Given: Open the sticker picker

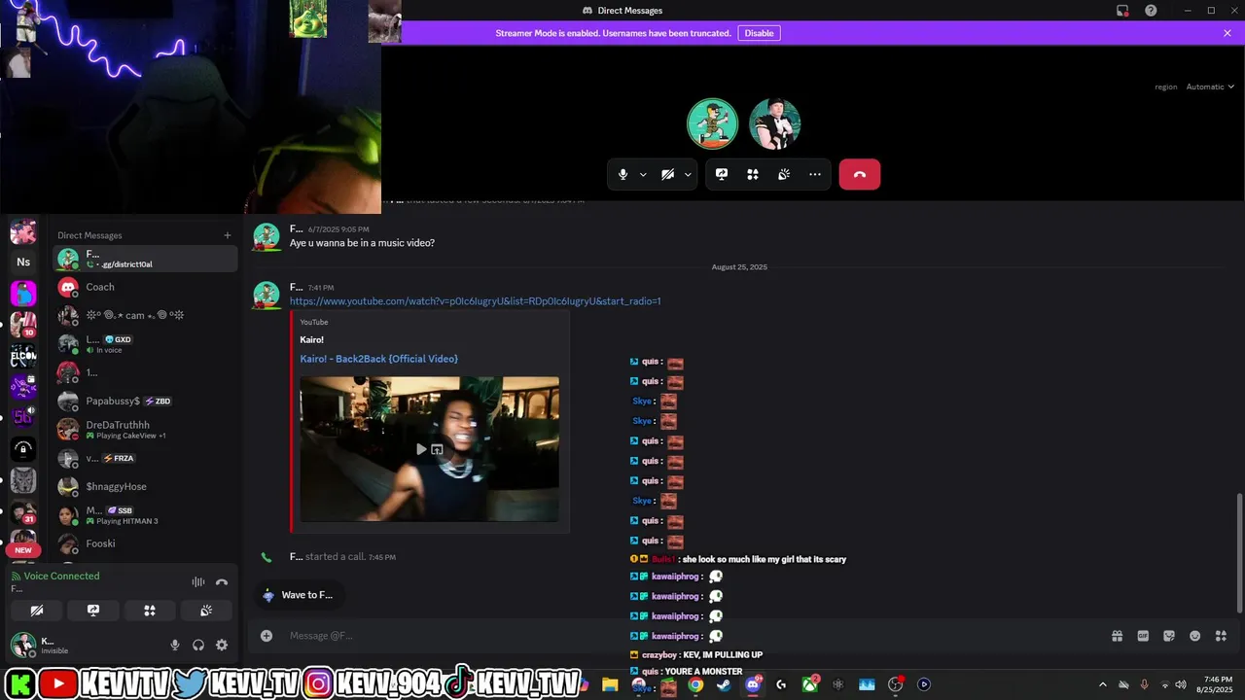Looking at the screenshot, I should 1169,636.
